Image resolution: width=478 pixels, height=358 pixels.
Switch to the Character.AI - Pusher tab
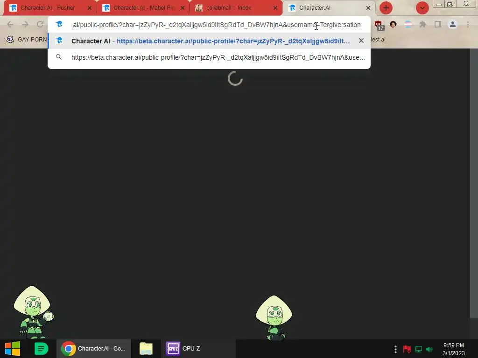[x=50, y=8]
